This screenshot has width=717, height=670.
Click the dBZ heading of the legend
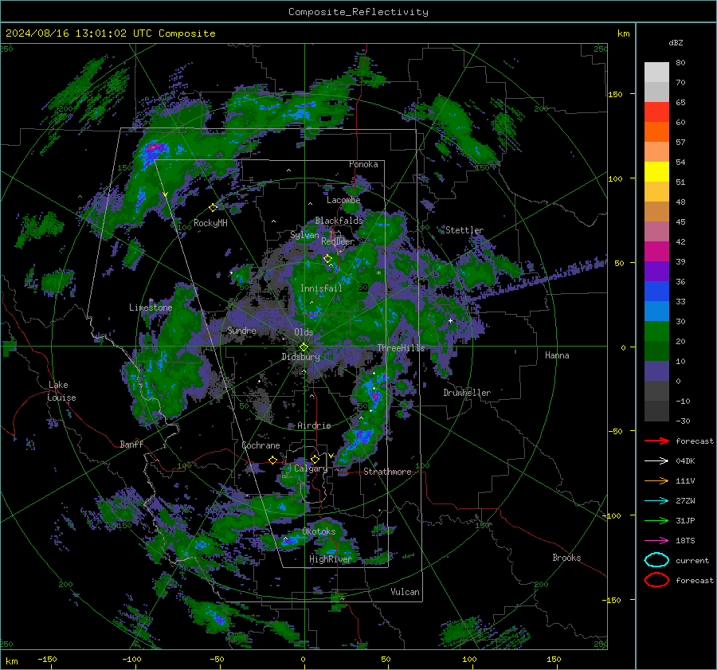pyautogui.click(x=676, y=42)
